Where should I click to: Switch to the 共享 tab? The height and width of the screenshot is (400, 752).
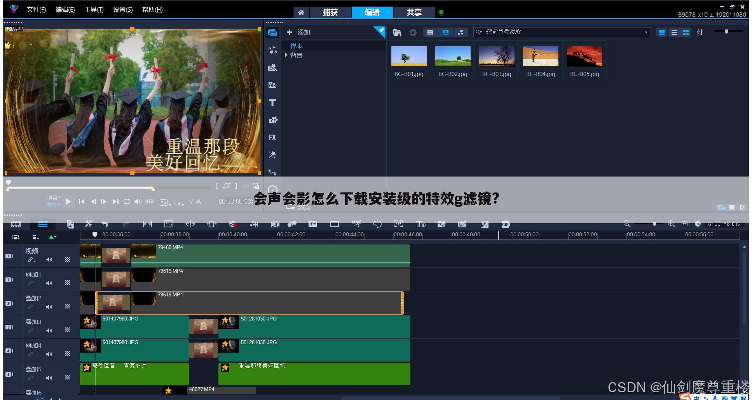414,12
